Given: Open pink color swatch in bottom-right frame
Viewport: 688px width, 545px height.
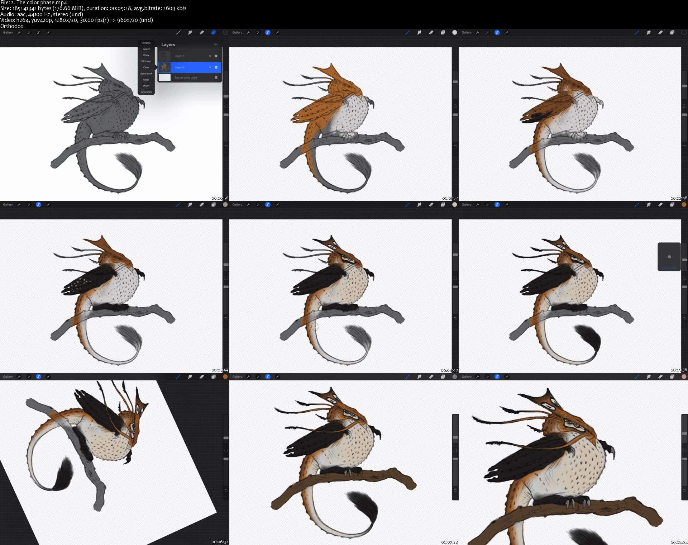Looking at the screenshot, I should tap(684, 377).
